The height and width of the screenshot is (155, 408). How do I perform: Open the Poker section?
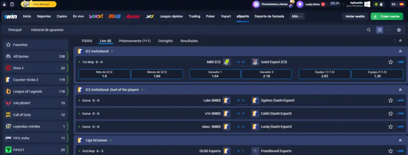click(x=210, y=16)
